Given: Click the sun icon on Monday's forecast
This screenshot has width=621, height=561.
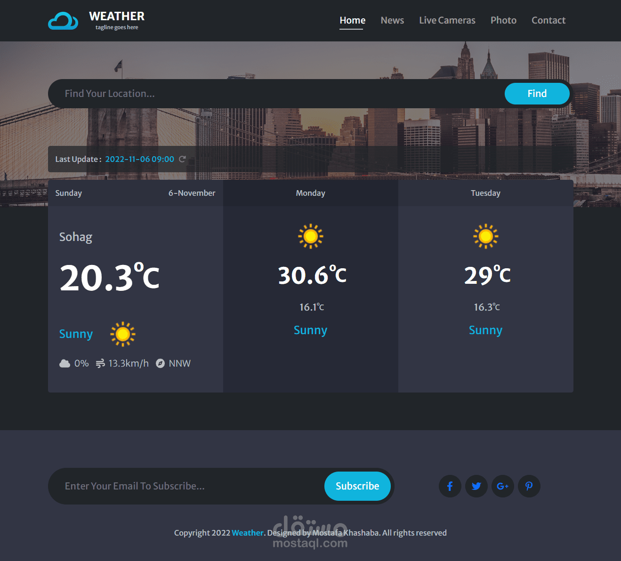Looking at the screenshot, I should click(310, 236).
